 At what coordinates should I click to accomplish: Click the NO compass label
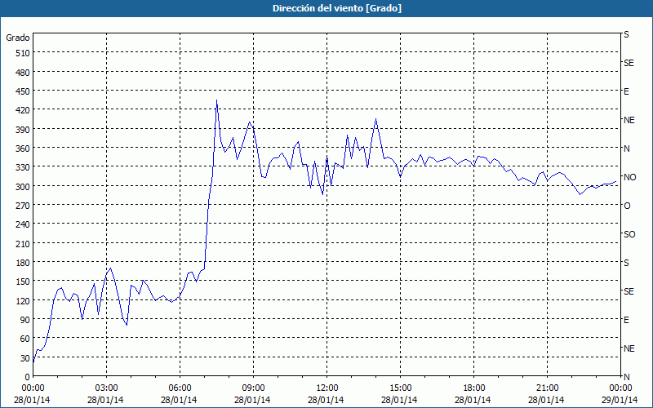[629, 177]
